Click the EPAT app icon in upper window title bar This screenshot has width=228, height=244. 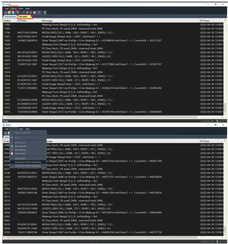(x=4, y=4)
